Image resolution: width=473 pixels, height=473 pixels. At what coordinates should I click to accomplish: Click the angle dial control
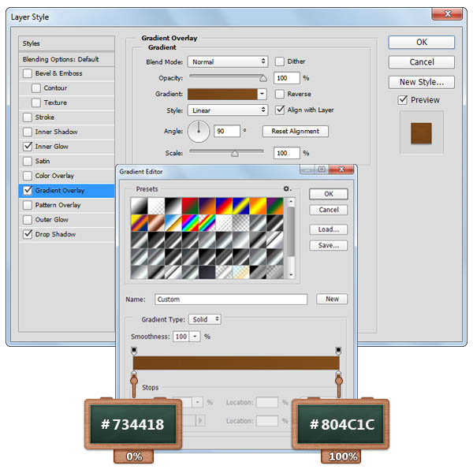click(199, 131)
